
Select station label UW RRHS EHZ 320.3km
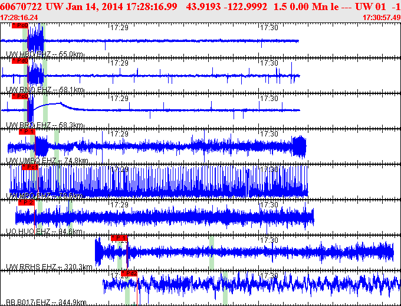click(x=49, y=267)
